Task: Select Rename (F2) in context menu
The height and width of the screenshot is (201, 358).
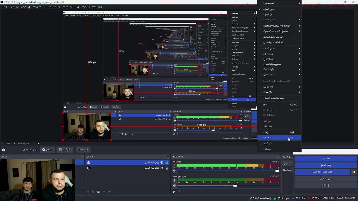Action: [279, 138]
